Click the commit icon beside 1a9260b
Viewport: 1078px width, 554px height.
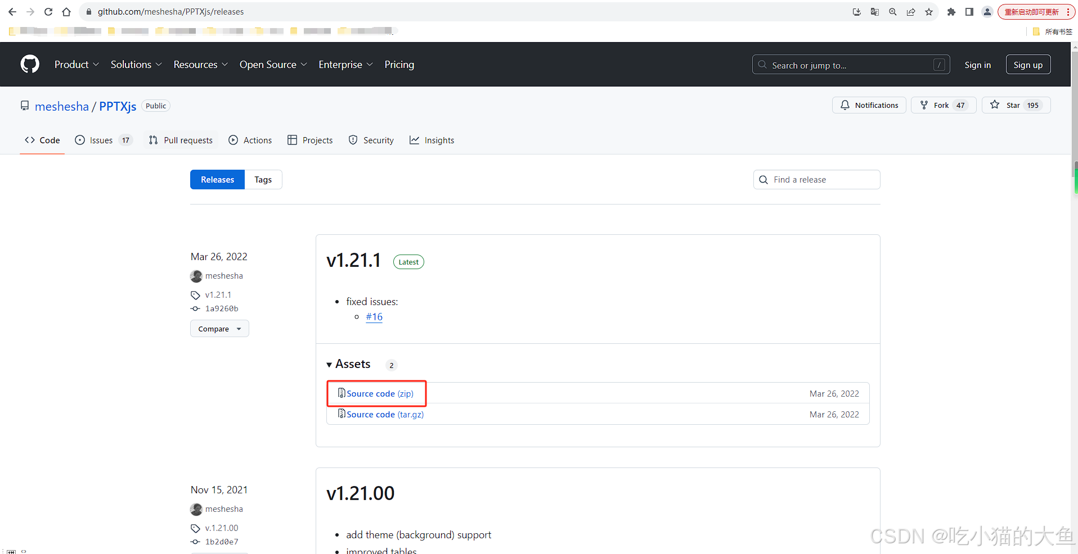point(195,308)
